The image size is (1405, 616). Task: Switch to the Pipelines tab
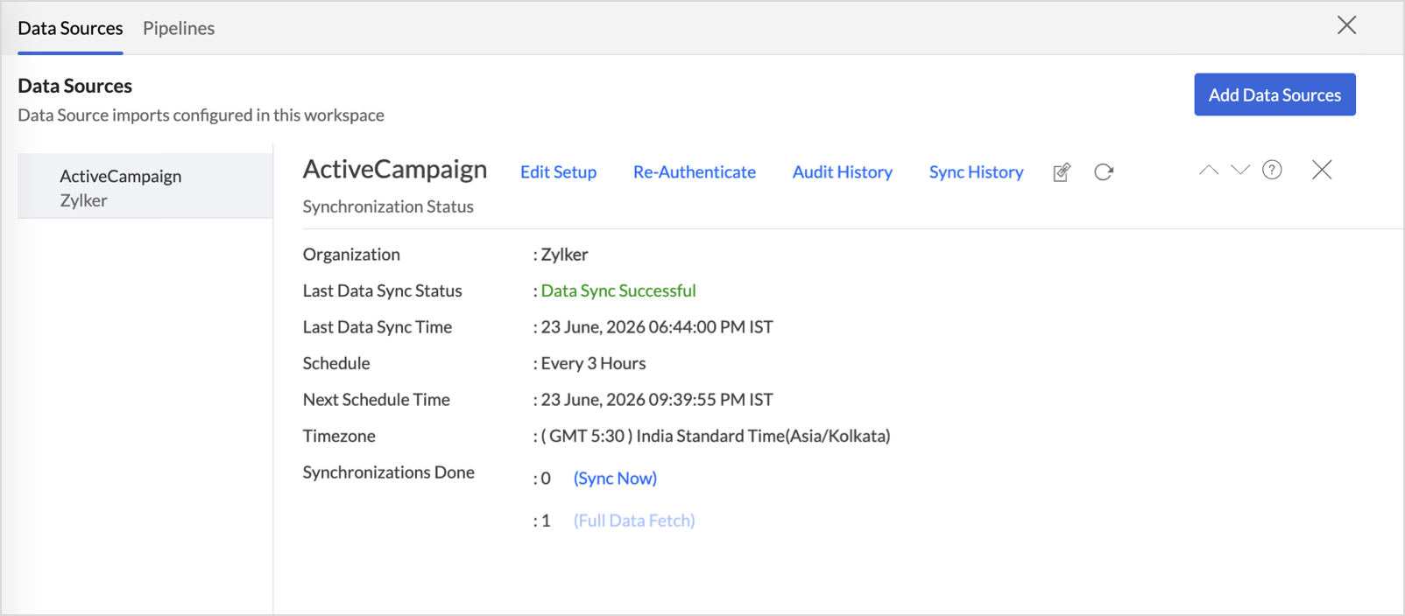pyautogui.click(x=179, y=28)
